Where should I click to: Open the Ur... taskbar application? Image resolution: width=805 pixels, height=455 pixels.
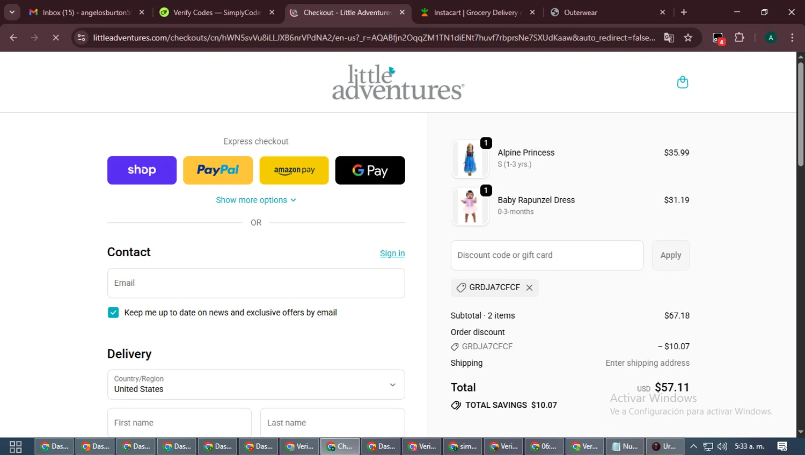(665, 446)
